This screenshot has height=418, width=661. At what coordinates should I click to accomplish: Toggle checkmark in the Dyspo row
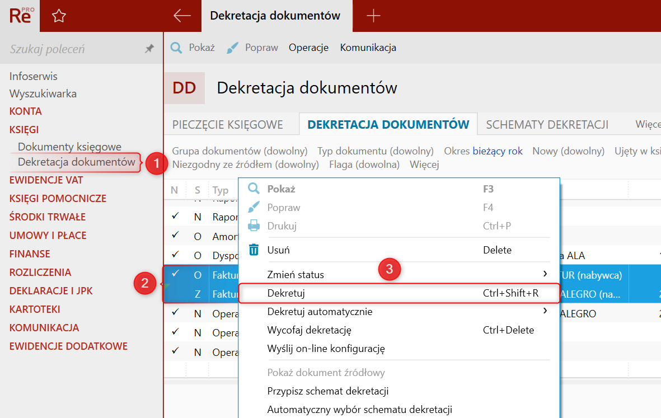pos(175,255)
